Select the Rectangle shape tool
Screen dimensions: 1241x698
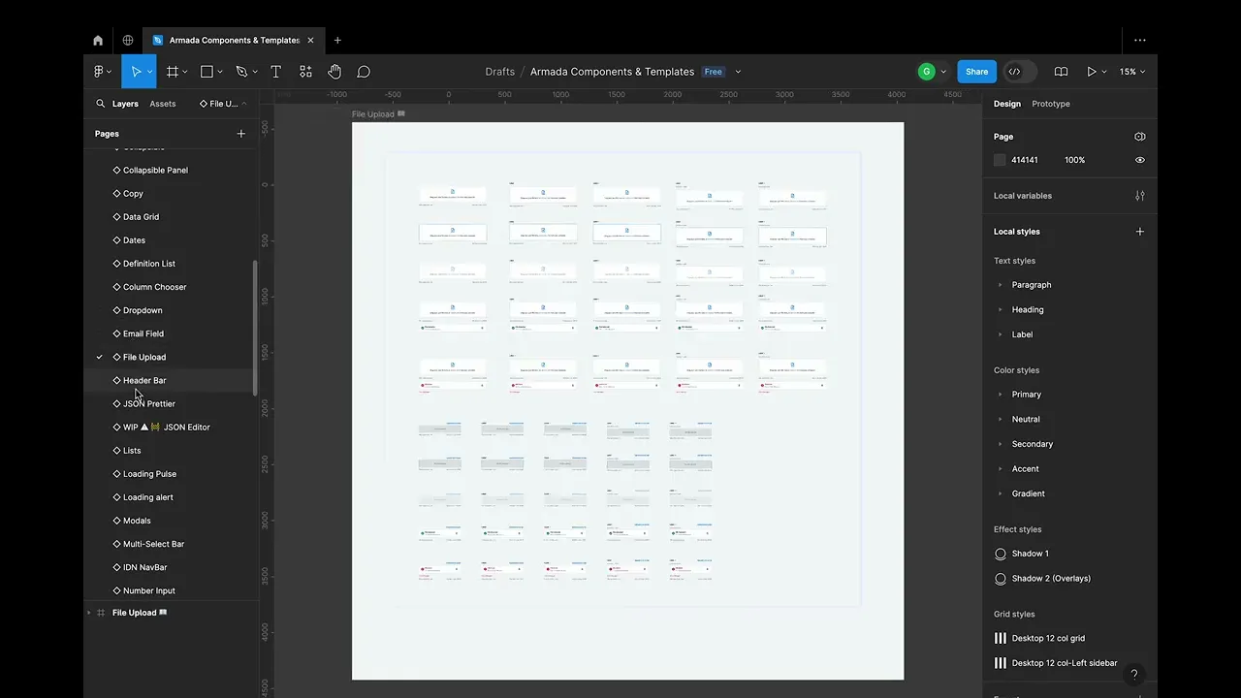(x=207, y=72)
